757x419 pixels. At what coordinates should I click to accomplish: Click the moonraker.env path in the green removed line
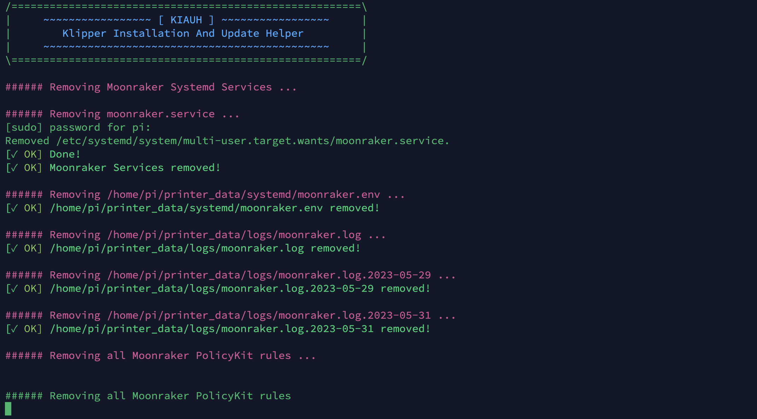186,208
